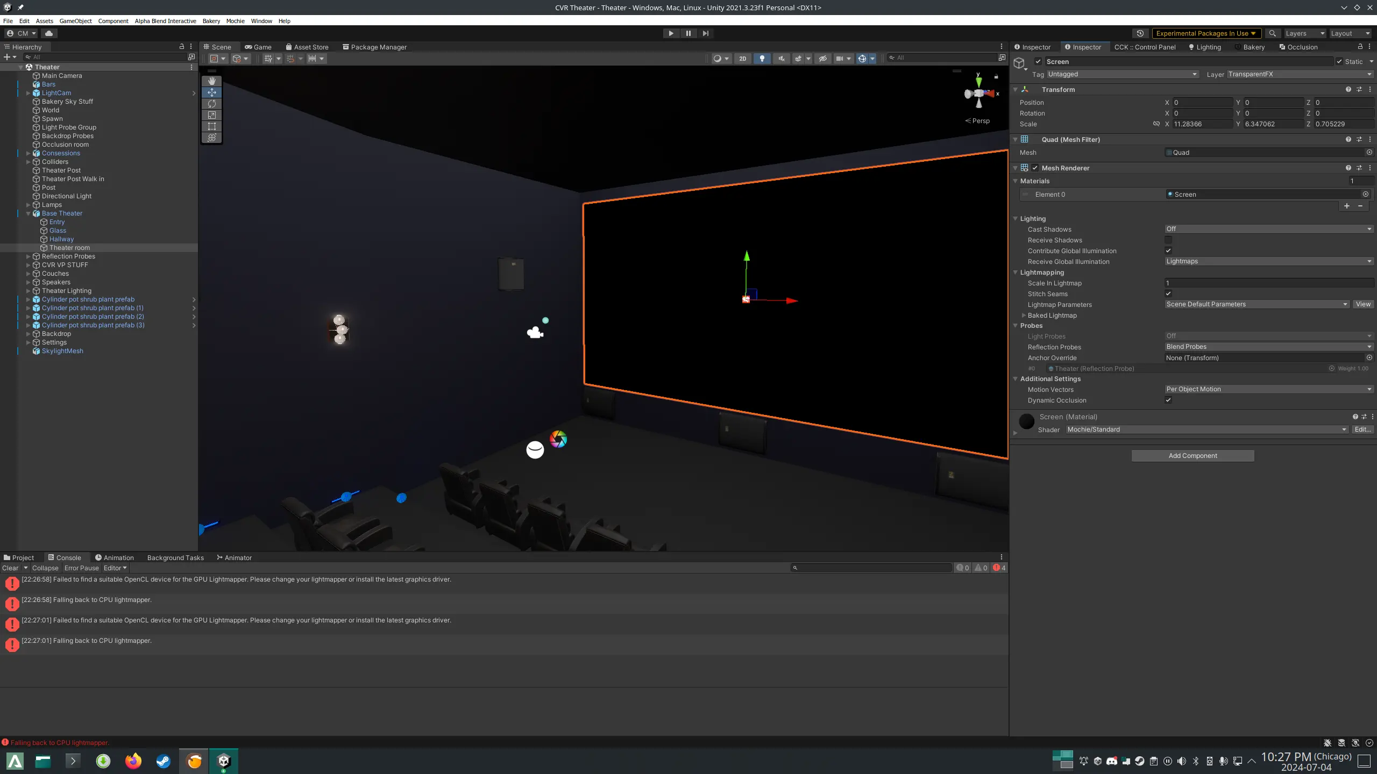Open Mesh Renderer preset settings icon

(x=1359, y=168)
